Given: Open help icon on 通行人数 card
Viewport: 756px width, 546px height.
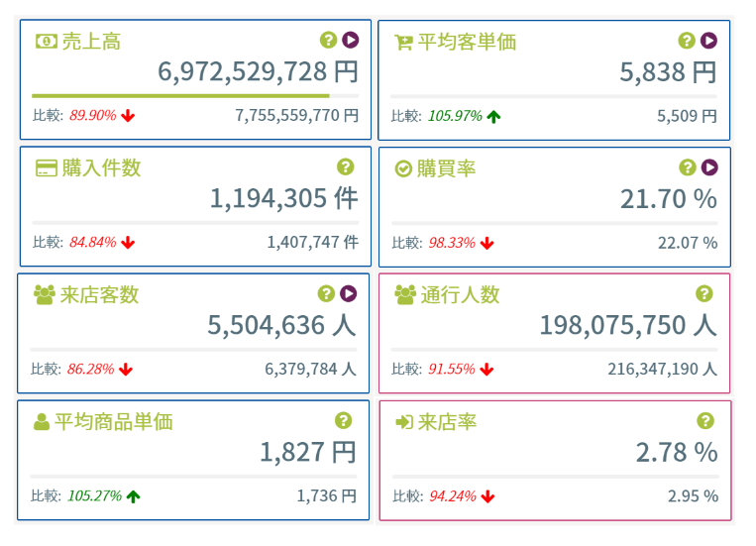Looking at the screenshot, I should [704, 293].
